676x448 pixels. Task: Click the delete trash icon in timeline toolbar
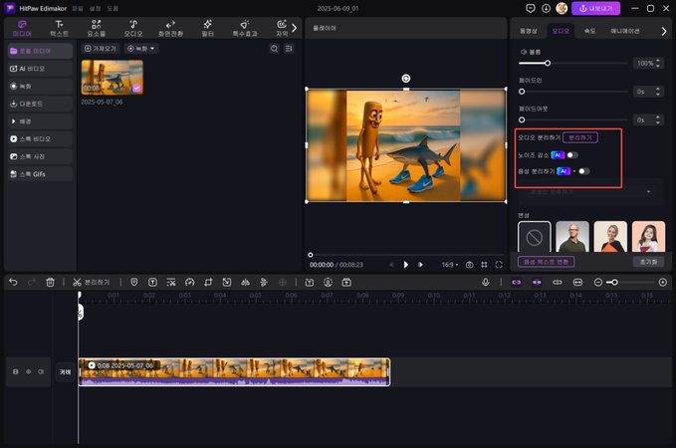click(51, 283)
